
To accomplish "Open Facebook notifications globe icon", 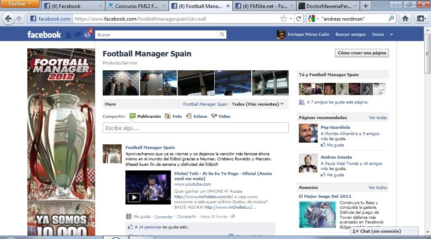I will click(88, 35).
